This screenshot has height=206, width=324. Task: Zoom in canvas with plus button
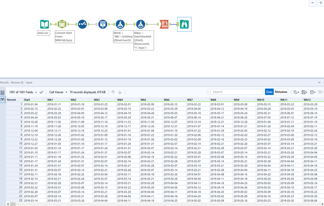pyautogui.click(x=321, y=3)
